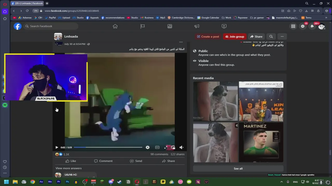Image resolution: width=332 pixels, height=186 pixels.
Task: Open Windows Start menu
Action: pos(6,182)
